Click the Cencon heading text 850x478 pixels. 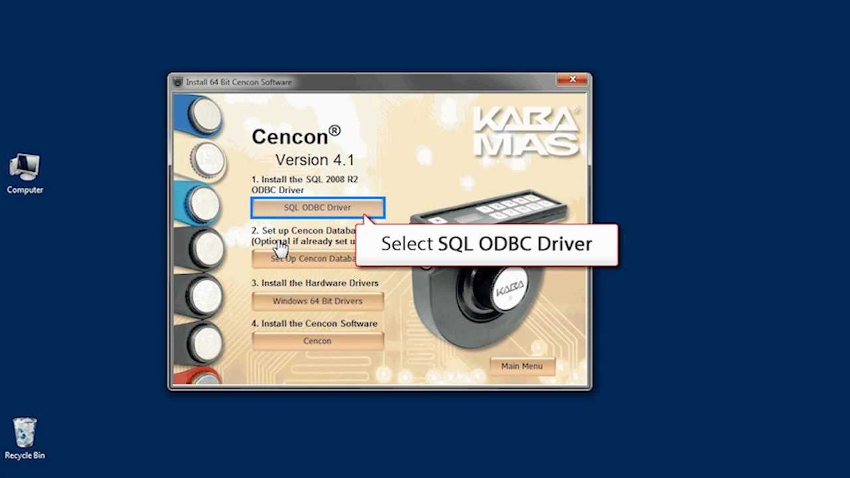click(x=296, y=135)
